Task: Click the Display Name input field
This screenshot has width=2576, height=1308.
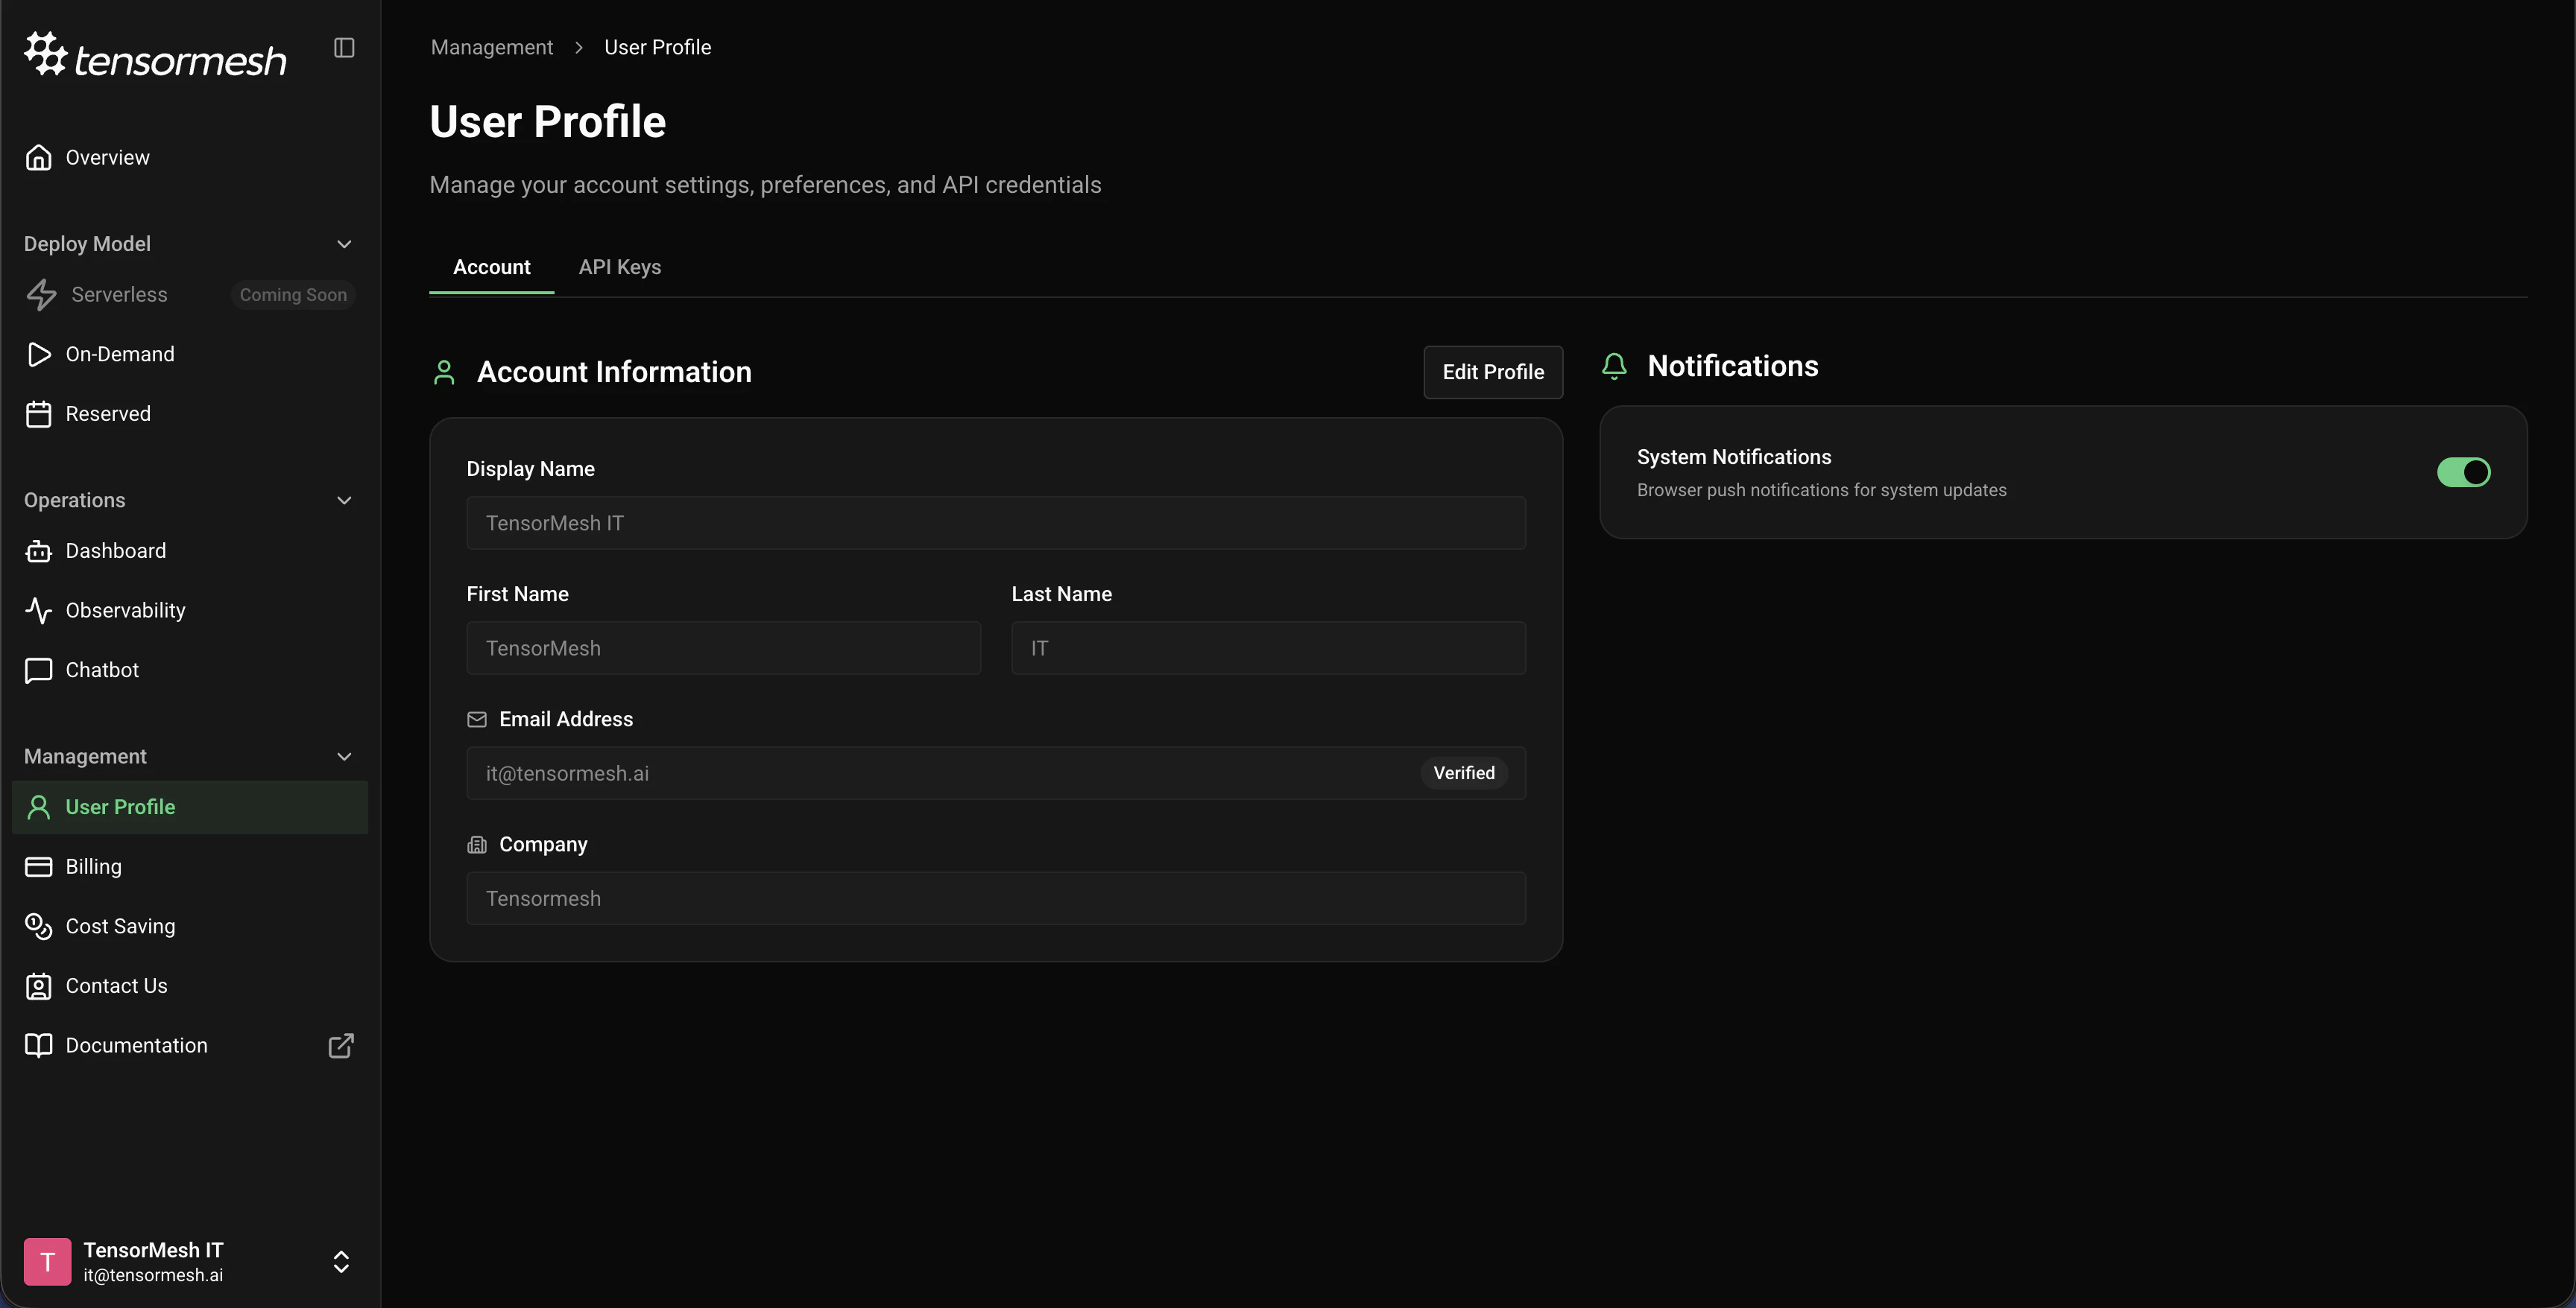Action: (996, 523)
